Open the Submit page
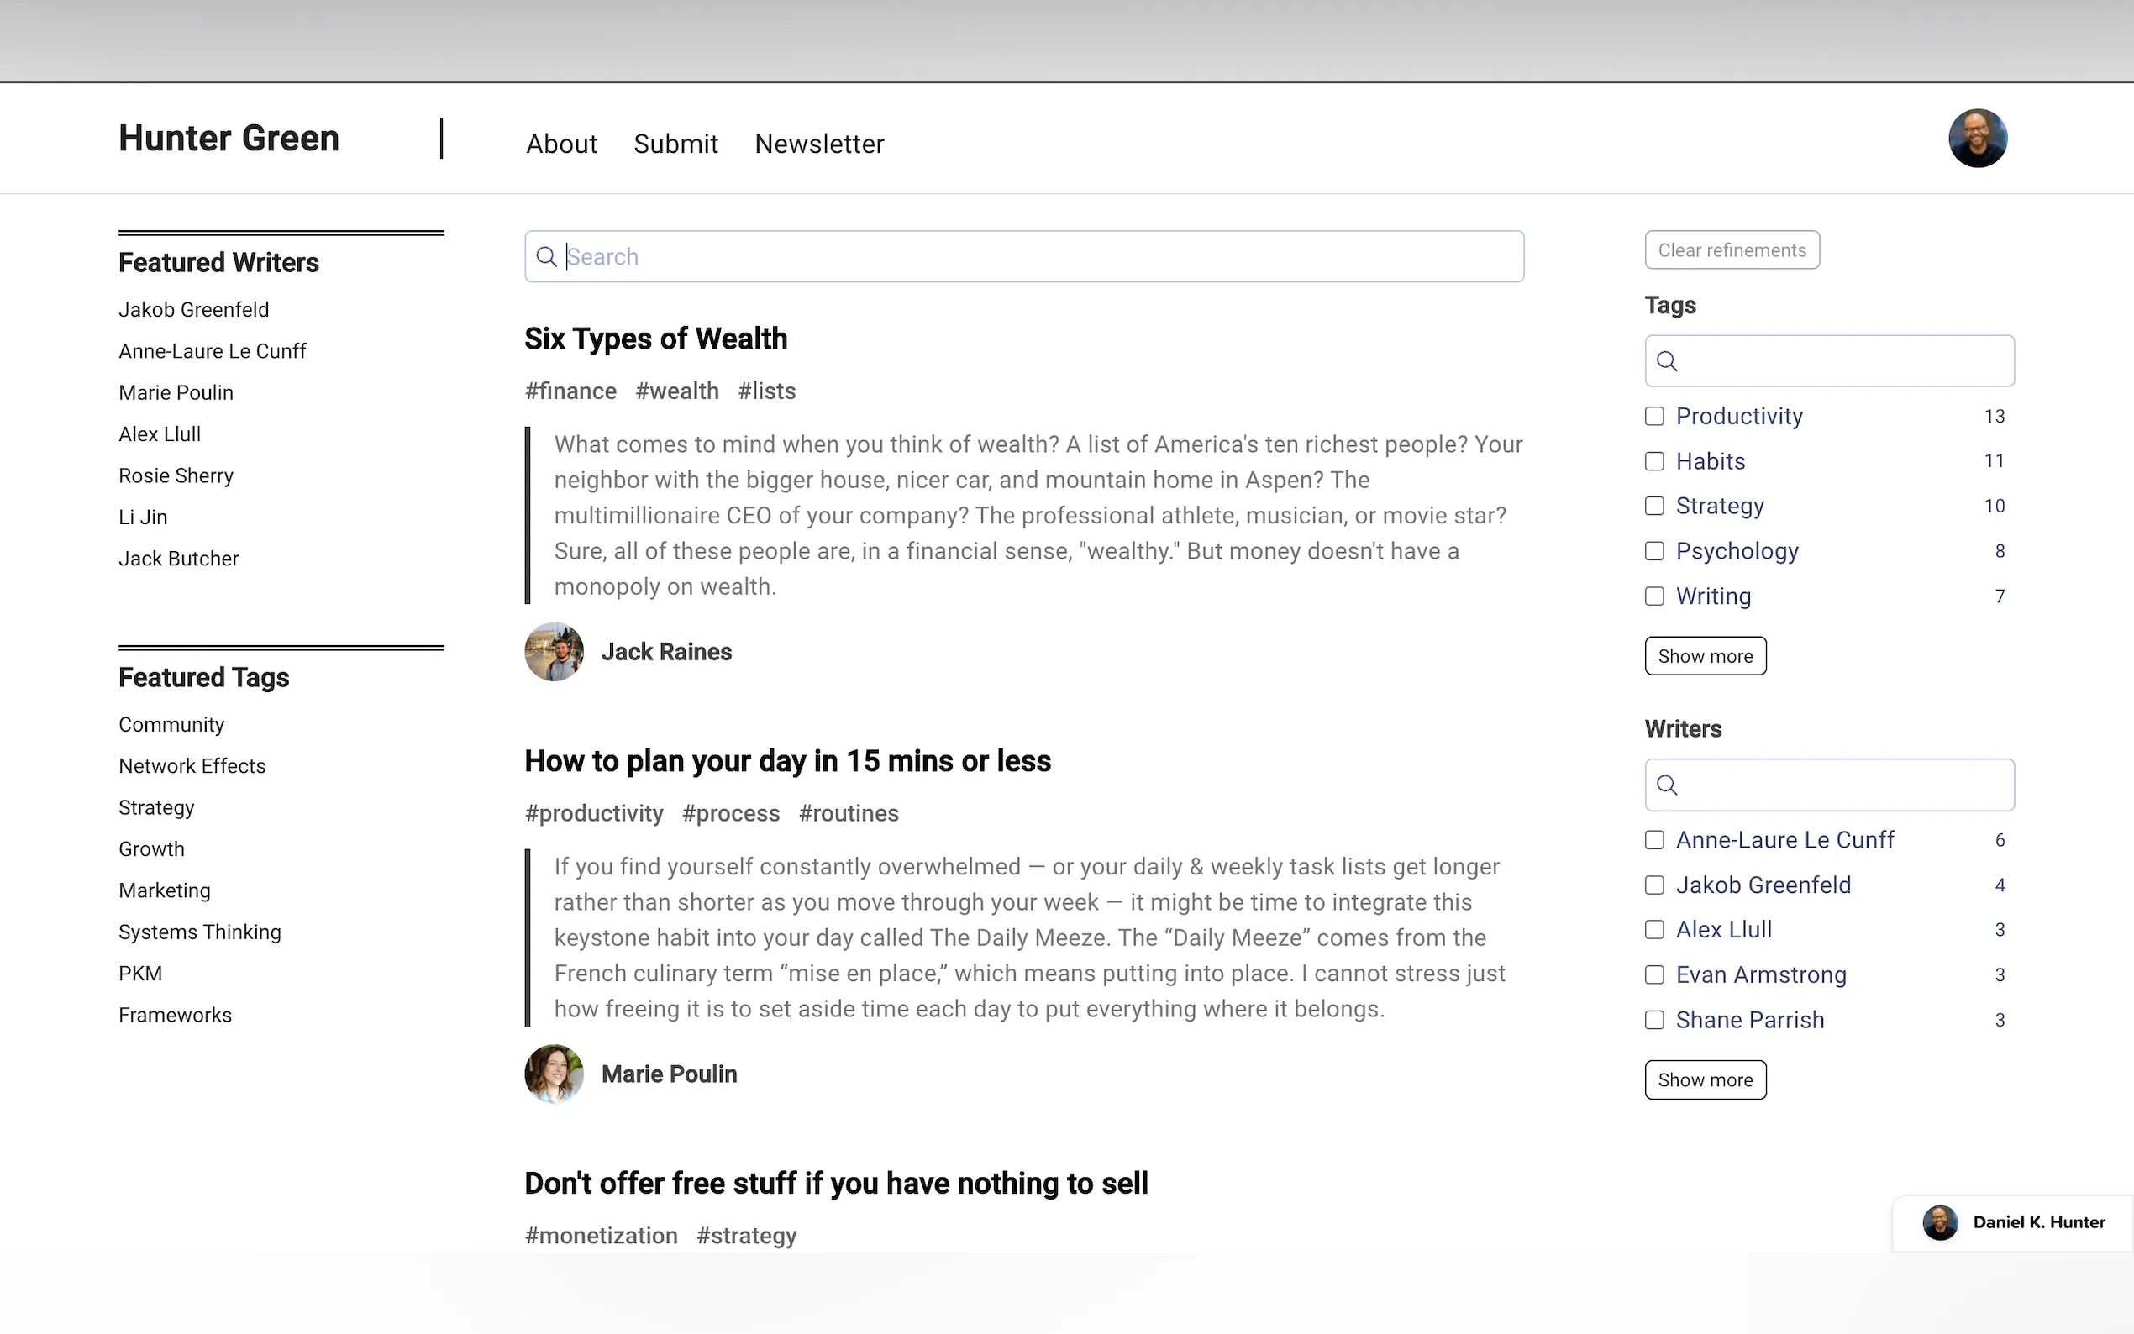This screenshot has width=2134, height=1334. pos(675,144)
